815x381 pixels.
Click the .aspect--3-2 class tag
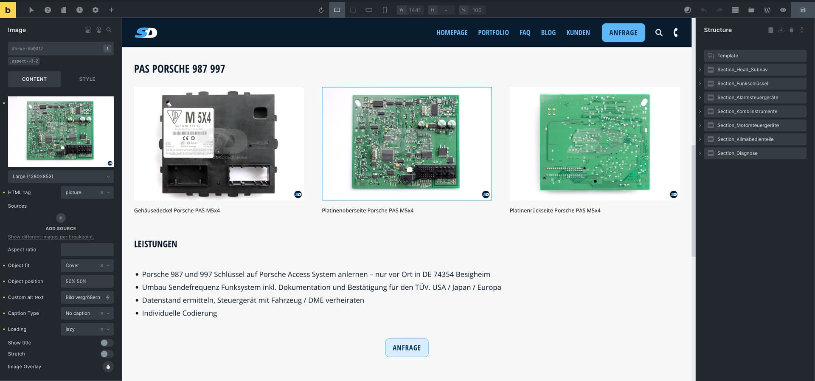point(24,61)
